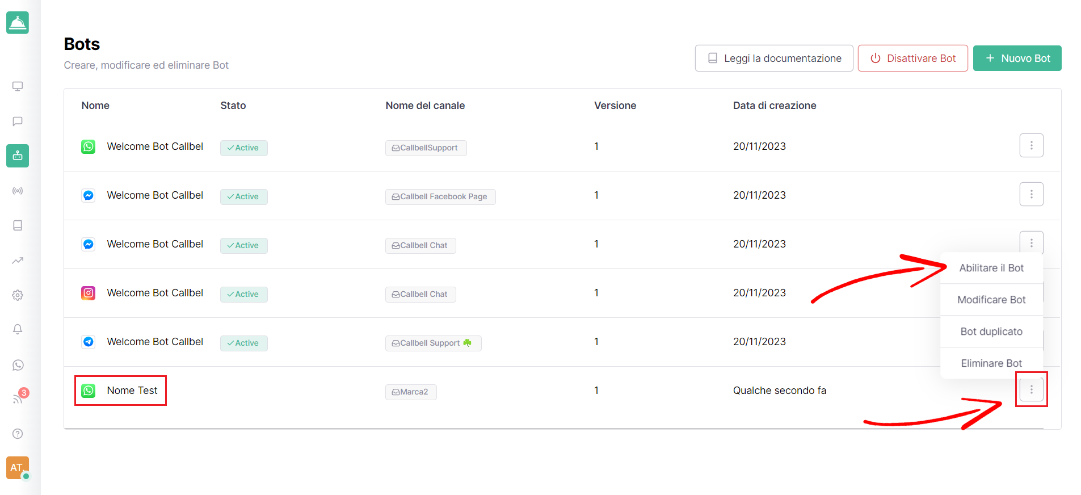The width and height of the screenshot is (1081, 495).
Task: Open the AT user avatar menu
Action: [x=17, y=468]
